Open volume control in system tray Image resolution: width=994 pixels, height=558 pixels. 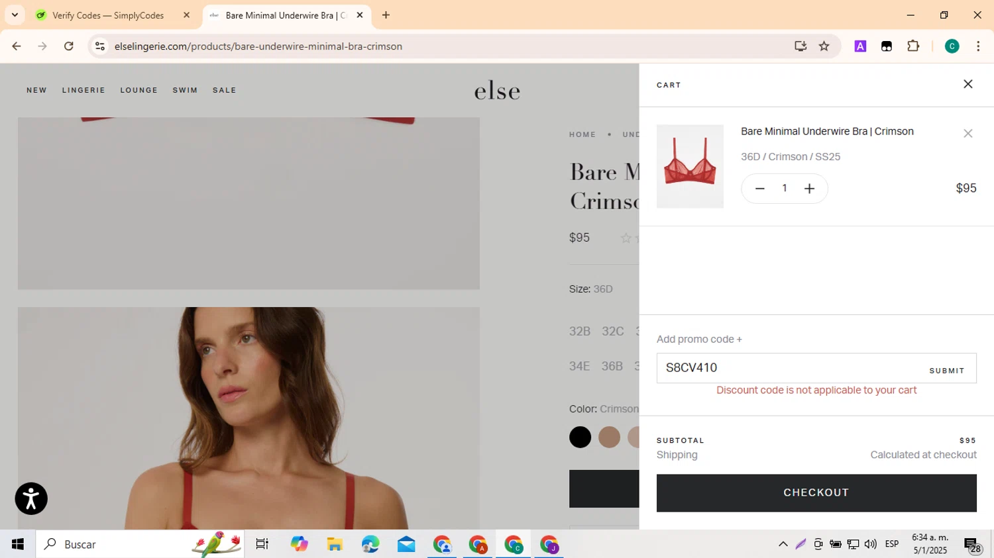[x=870, y=544]
